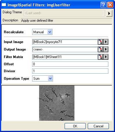Click the Input Image text field
115x132 pixels.
coord(65,42)
